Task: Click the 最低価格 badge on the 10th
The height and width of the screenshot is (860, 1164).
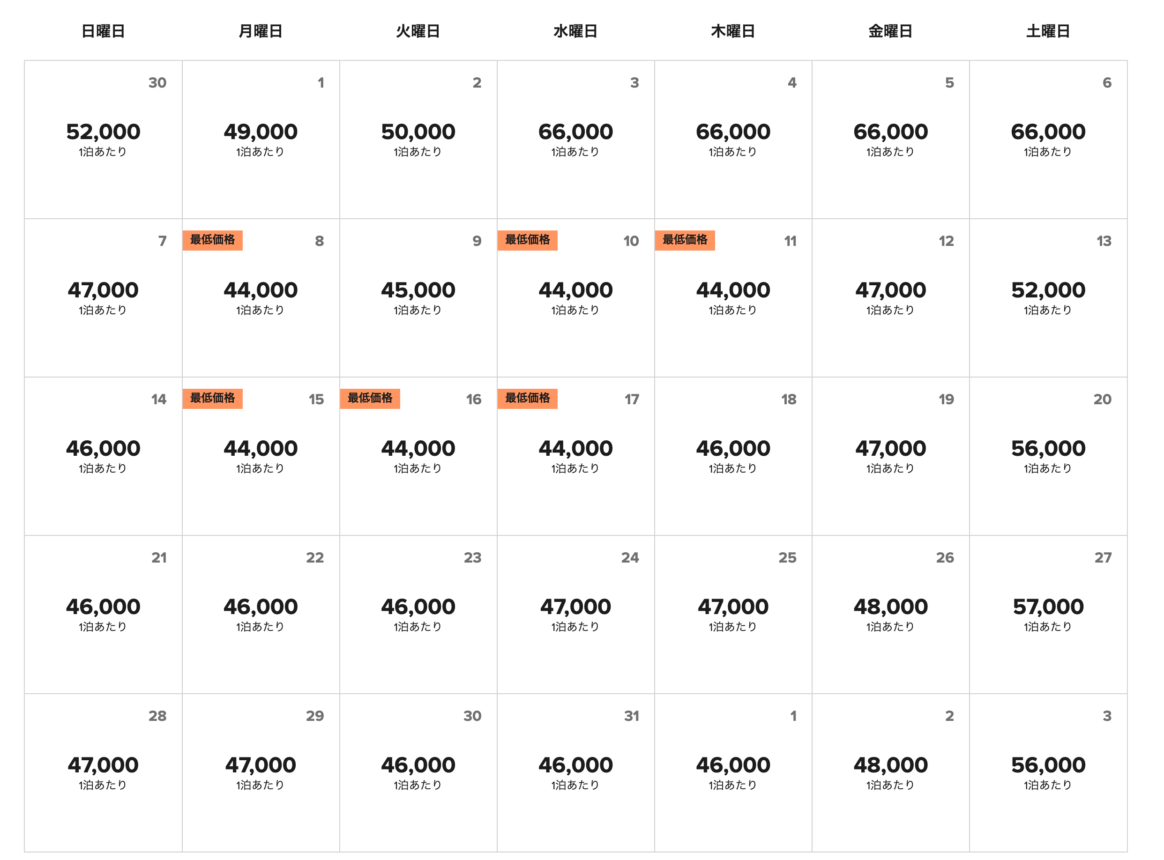Action: [528, 240]
